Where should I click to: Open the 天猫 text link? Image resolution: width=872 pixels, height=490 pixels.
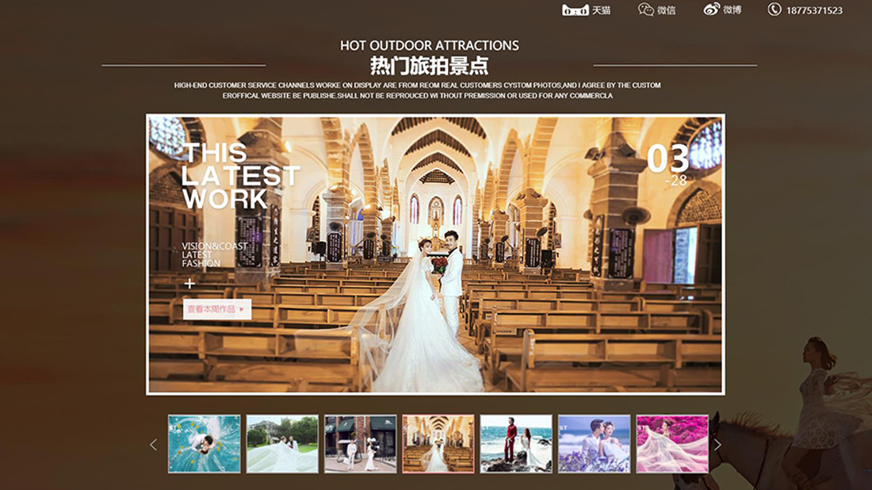(x=602, y=10)
